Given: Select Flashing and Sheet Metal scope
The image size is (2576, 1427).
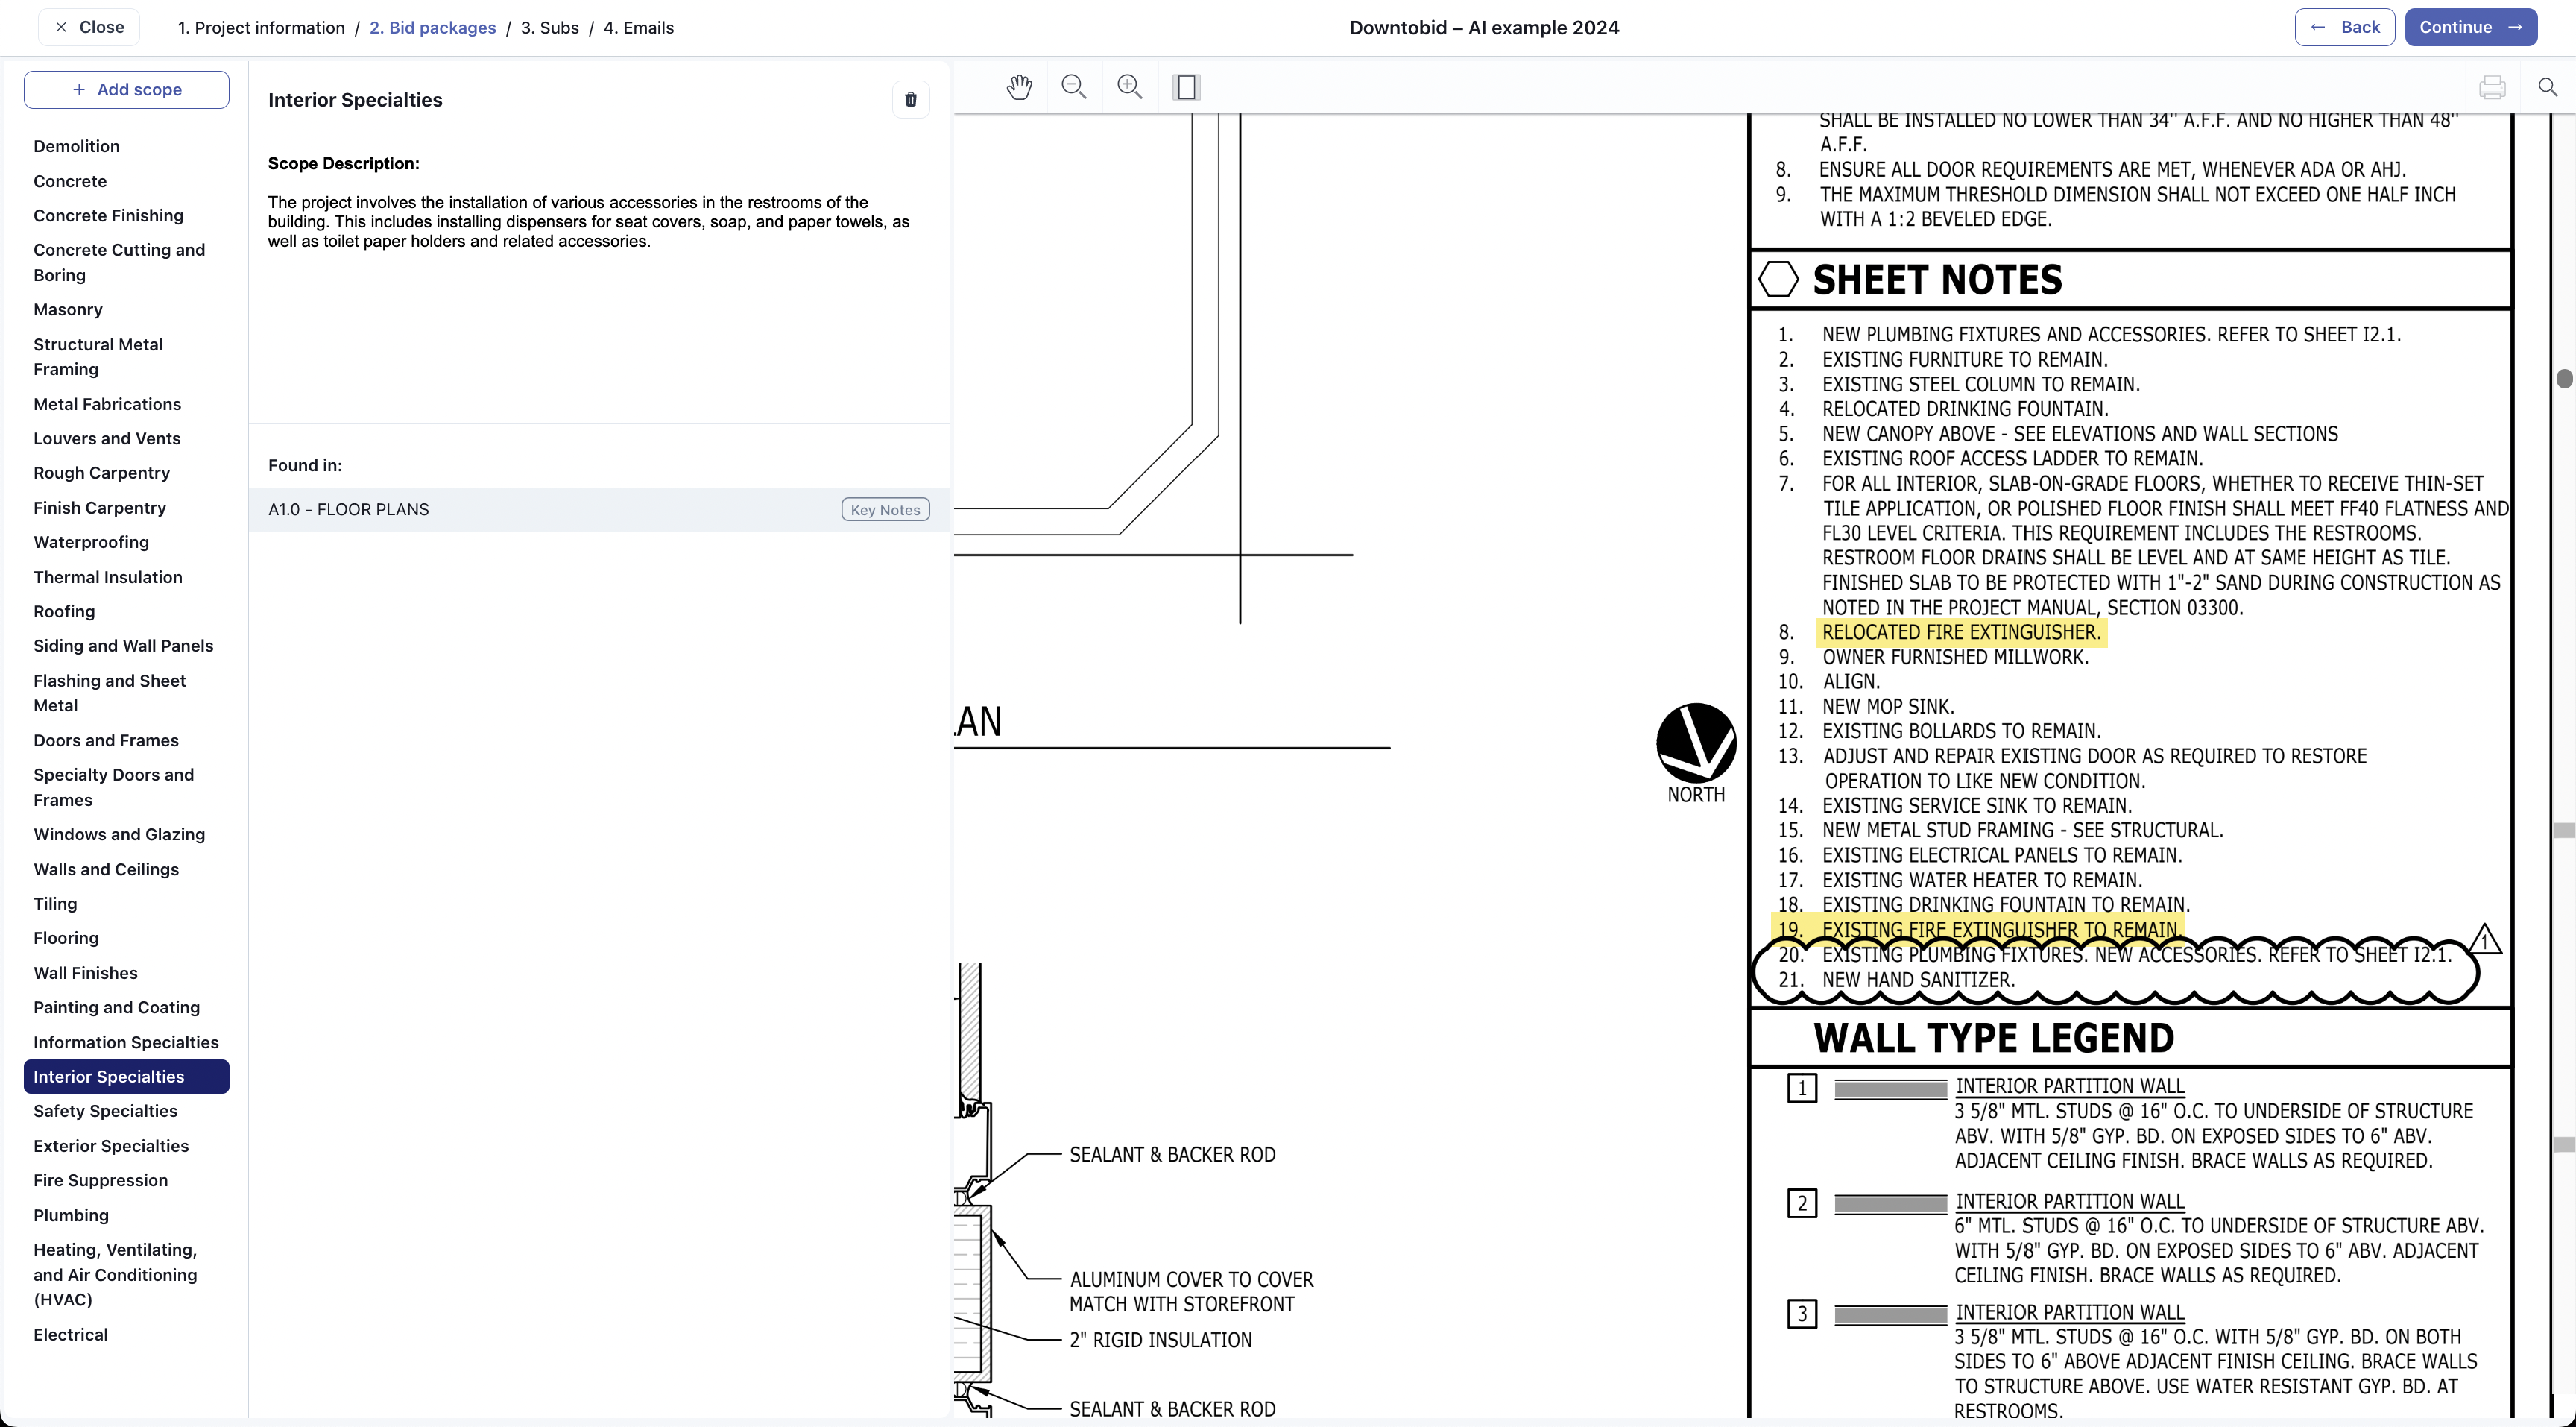Looking at the screenshot, I should pyautogui.click(x=109, y=692).
